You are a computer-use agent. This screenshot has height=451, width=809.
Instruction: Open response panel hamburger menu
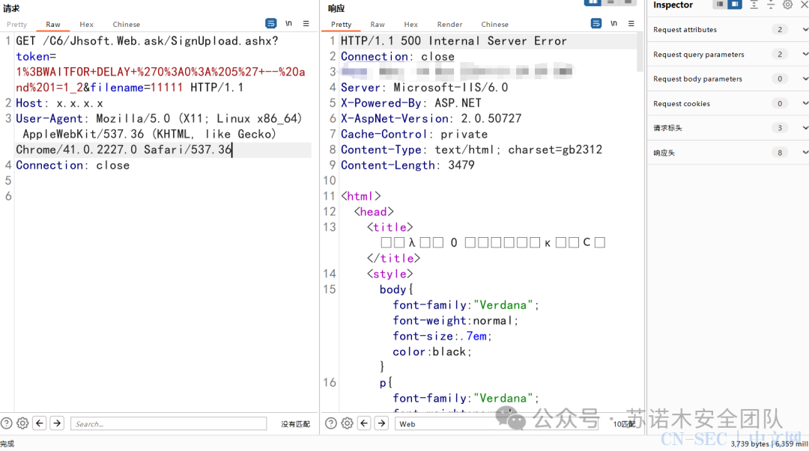[631, 23]
